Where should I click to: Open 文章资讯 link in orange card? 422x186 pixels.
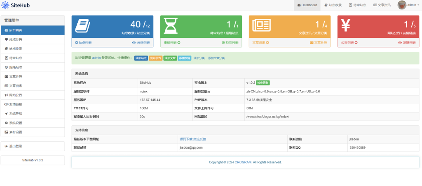coord(260,43)
